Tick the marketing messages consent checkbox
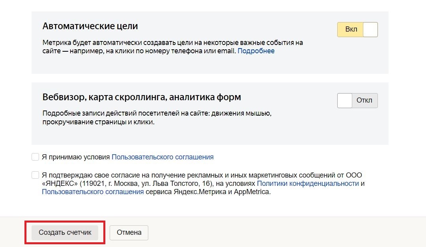Image resolution: width=426 pixels, height=247 pixels. click(x=35, y=175)
